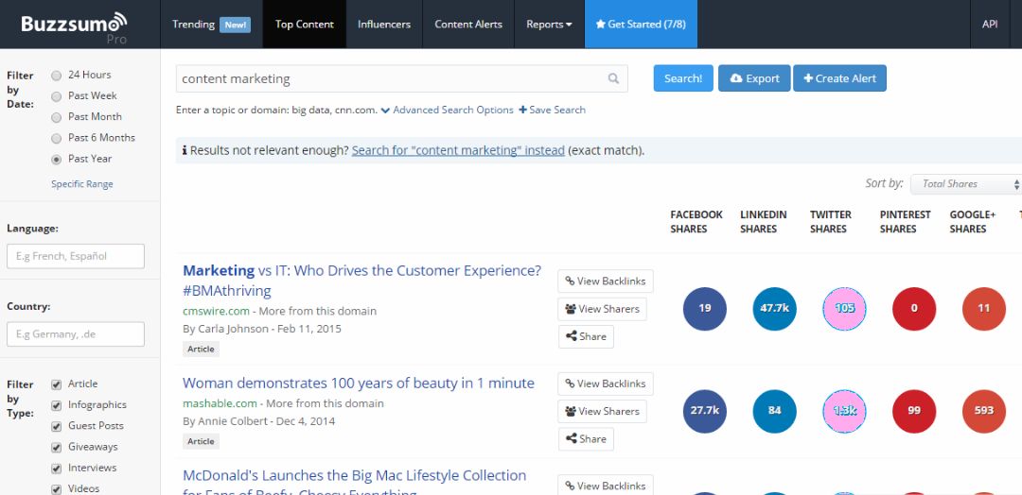Click the Search! button
The width and height of the screenshot is (1022, 495).
(x=683, y=78)
